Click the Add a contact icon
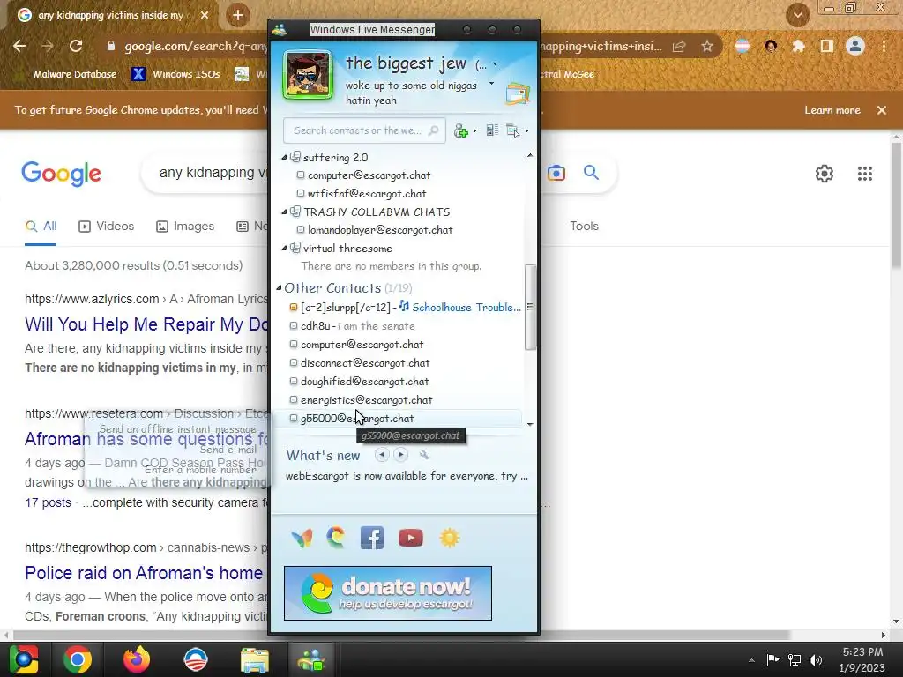Viewport: 903px width, 677px height. (x=460, y=130)
